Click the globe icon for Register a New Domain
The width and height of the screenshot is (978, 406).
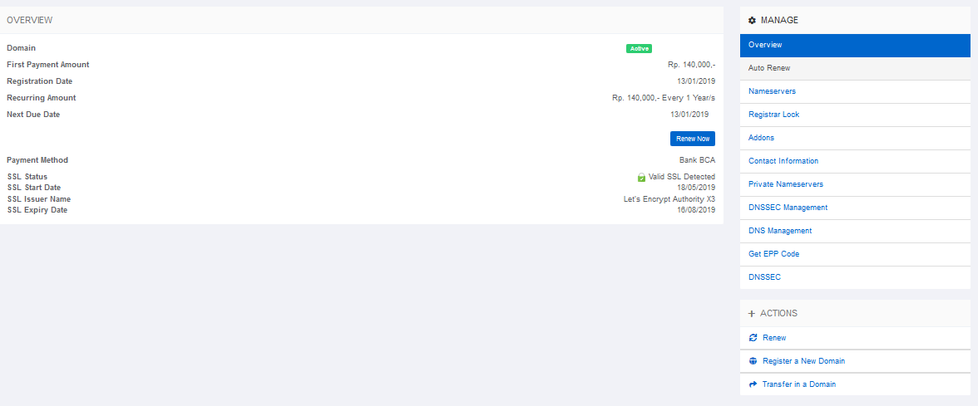[753, 361]
